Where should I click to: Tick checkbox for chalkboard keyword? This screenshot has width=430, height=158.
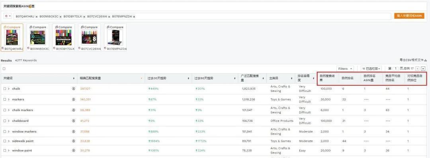5,121
